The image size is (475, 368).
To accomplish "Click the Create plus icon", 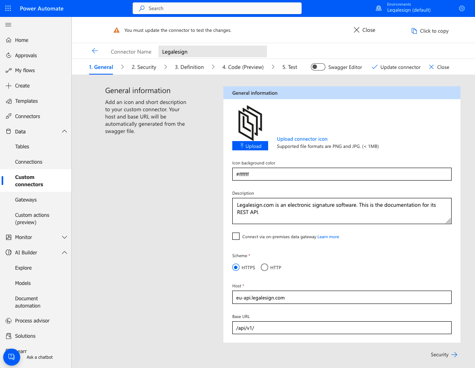I will point(8,86).
